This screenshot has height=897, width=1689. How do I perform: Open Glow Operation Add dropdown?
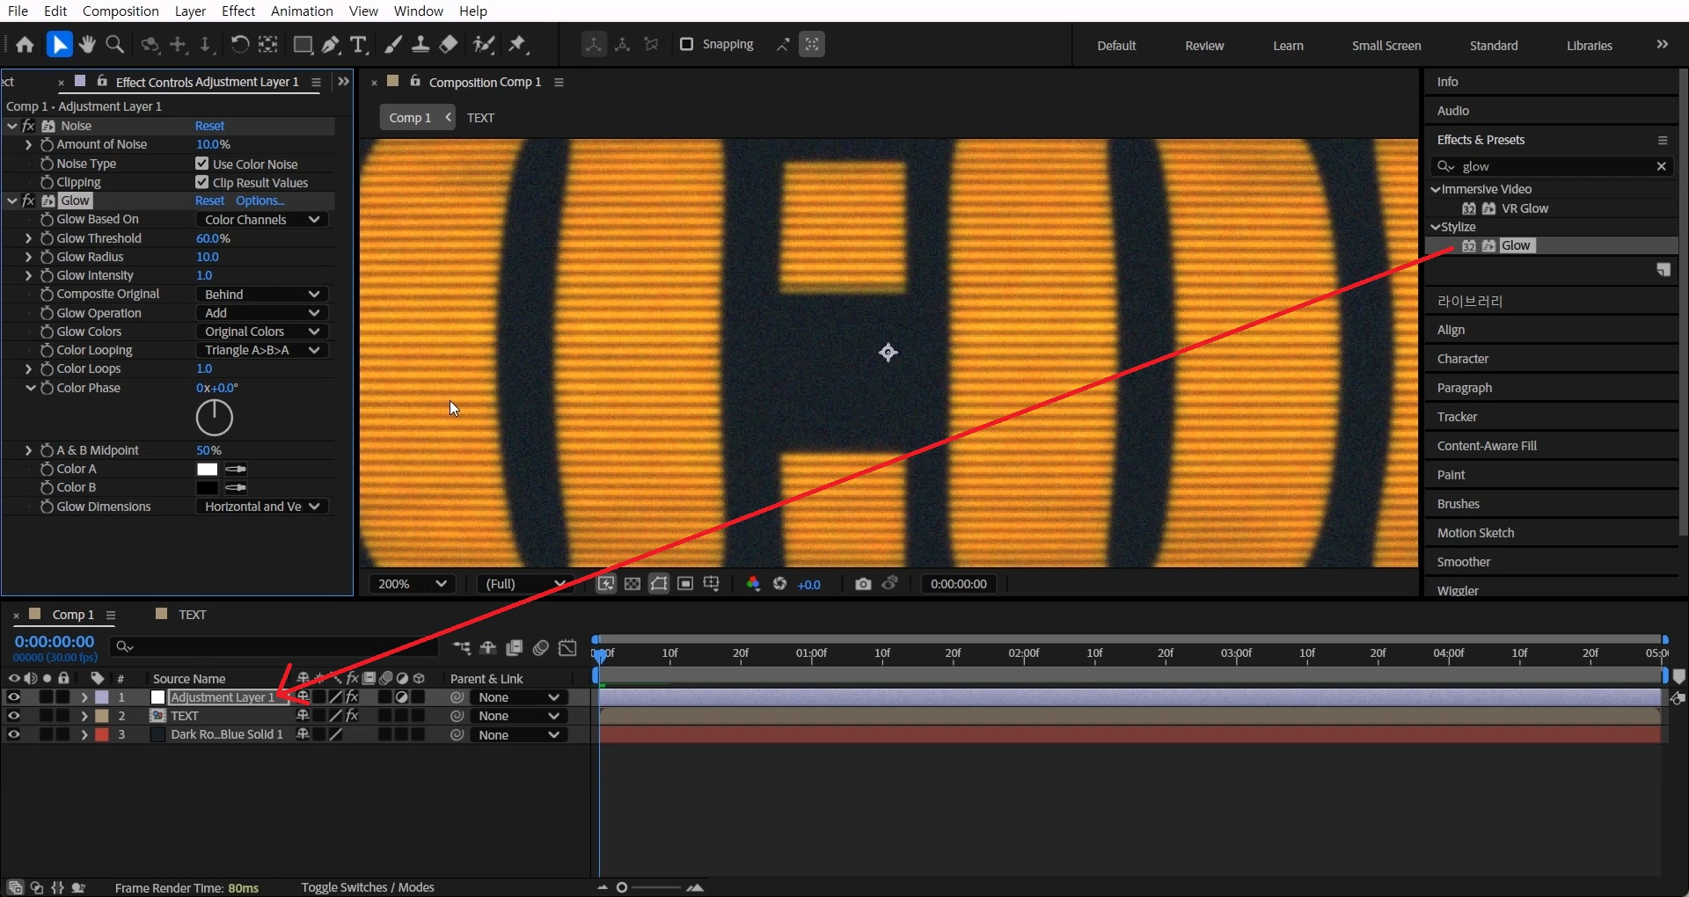point(262,313)
